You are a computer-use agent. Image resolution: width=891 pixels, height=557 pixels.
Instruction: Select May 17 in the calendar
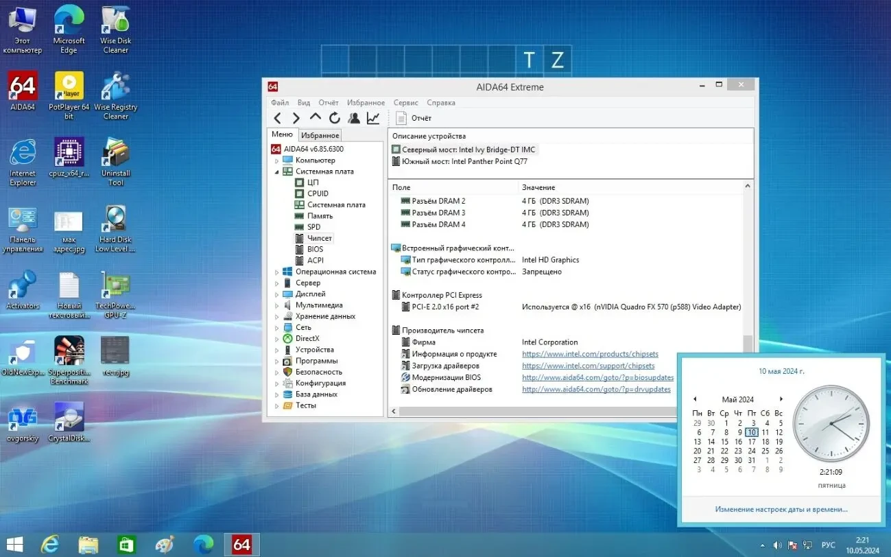[752, 442]
